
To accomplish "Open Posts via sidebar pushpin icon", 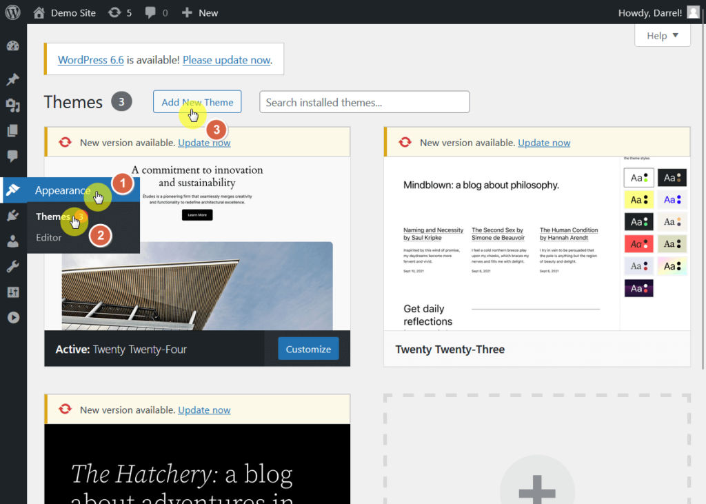I will click(13, 79).
